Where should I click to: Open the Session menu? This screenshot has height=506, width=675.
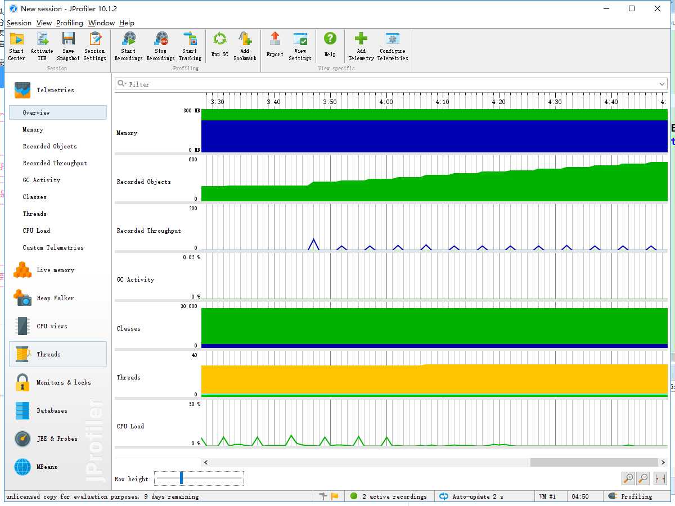tap(19, 23)
